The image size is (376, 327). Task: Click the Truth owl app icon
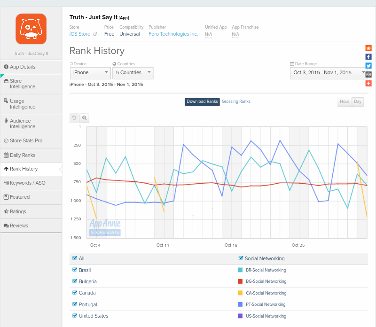coord(31,29)
